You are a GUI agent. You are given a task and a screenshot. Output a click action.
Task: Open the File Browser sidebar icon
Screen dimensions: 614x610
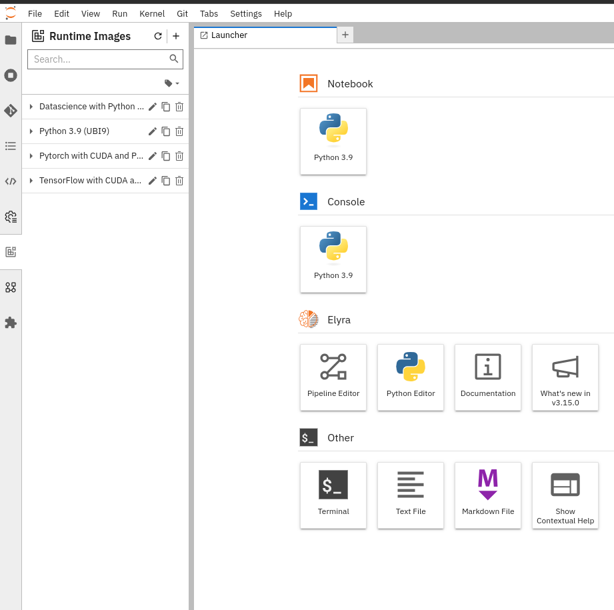click(11, 40)
